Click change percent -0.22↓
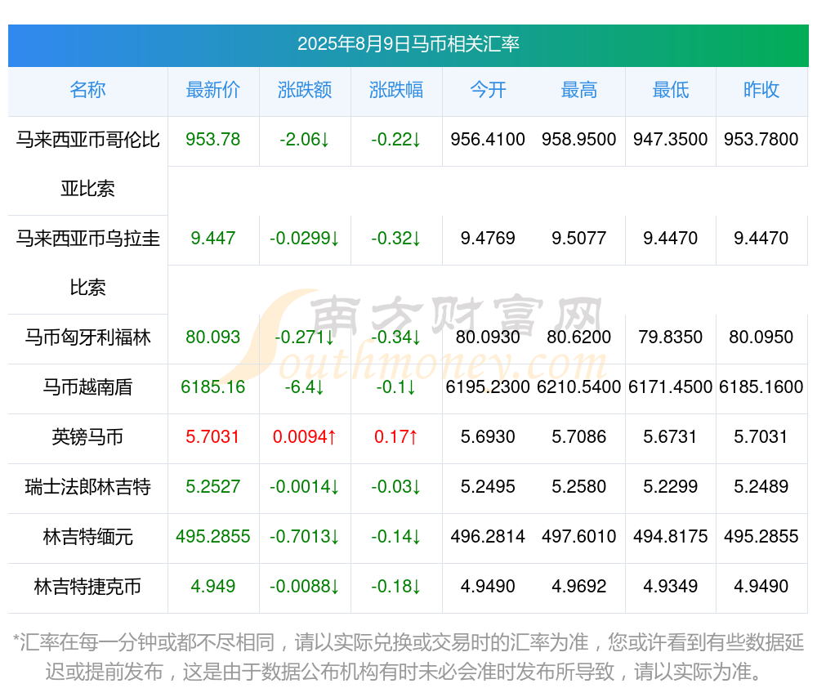Viewport: 817px width, 697px height. [x=396, y=139]
